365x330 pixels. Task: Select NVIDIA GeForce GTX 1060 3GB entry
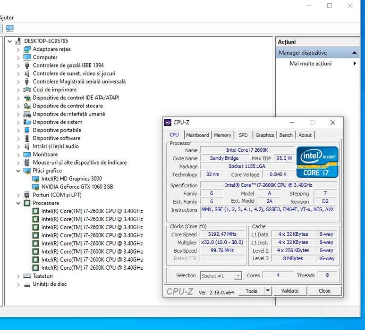click(77, 187)
